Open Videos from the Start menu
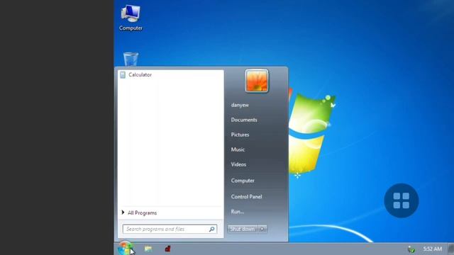The height and width of the screenshot is (255, 454). [x=238, y=164]
